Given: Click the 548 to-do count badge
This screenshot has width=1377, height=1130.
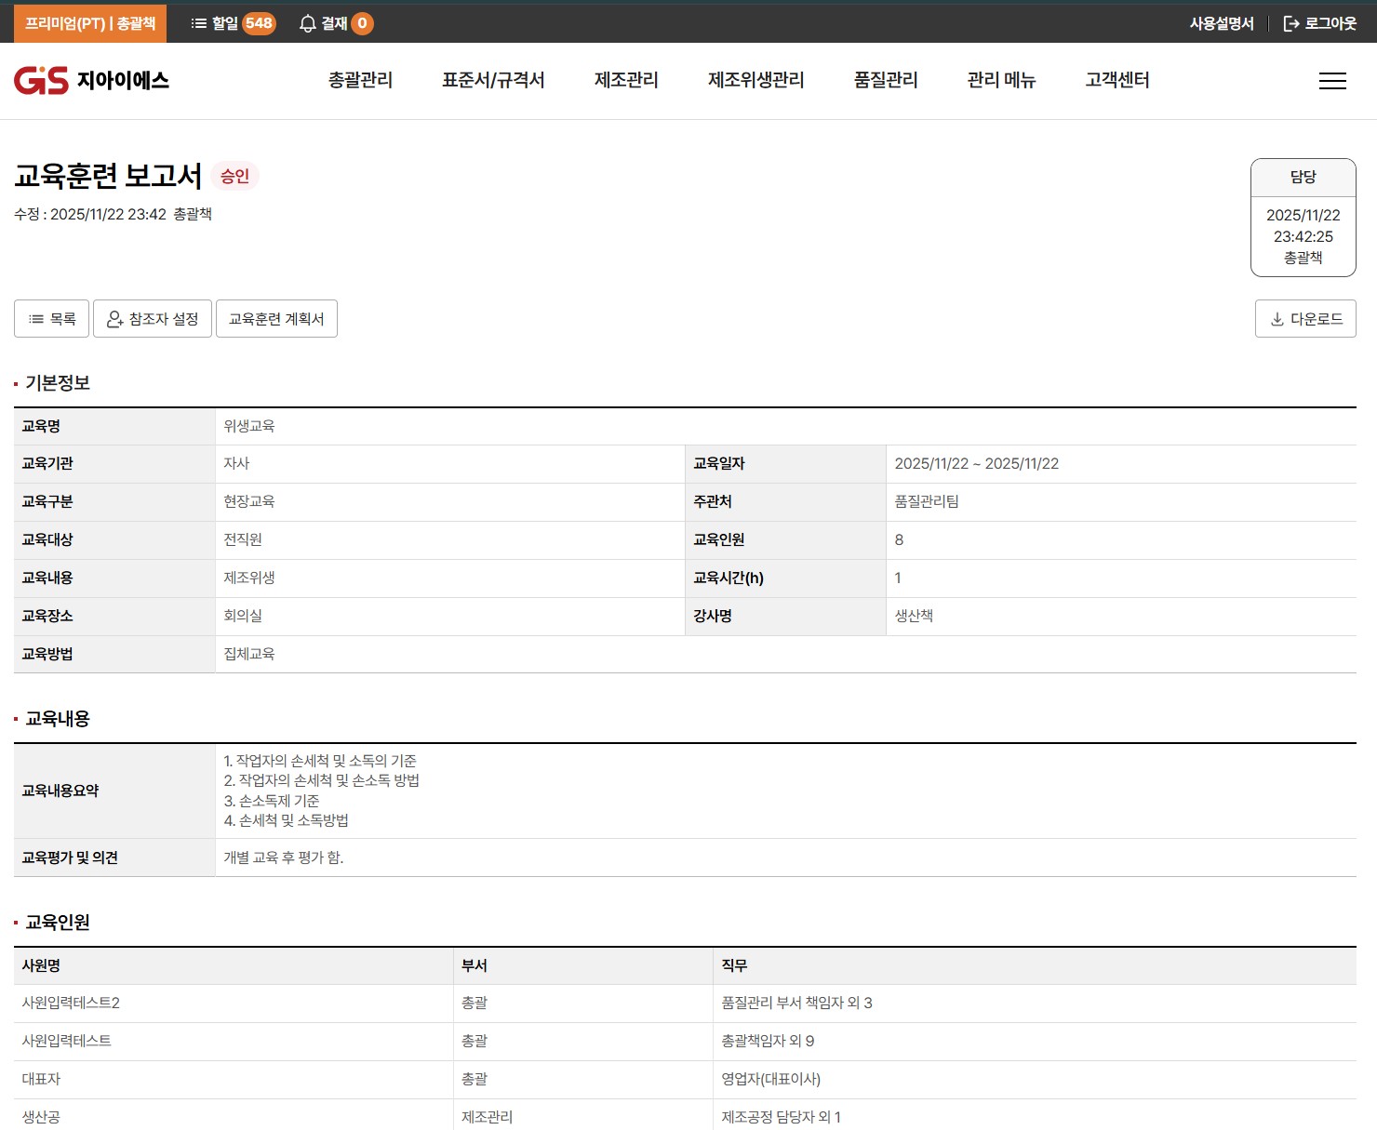Looking at the screenshot, I should pyautogui.click(x=259, y=23).
